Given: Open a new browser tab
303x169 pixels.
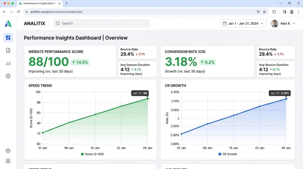Looking at the screenshot, I should (x=67, y=3).
